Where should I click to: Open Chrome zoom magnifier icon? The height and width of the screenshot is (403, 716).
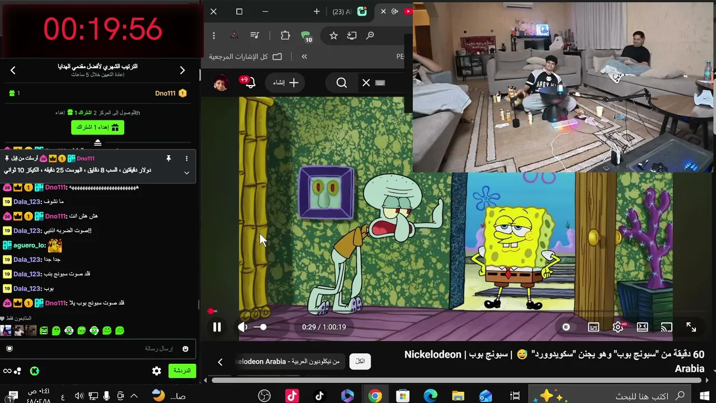pyautogui.click(x=370, y=36)
